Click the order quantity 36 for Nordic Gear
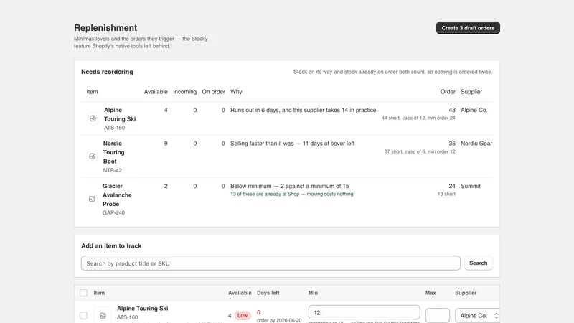574x323 pixels. pos(452,144)
